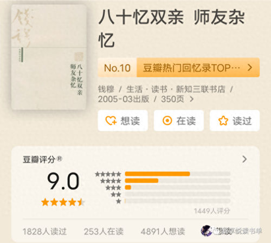Tap publisher 生活·读书·新知三联书店
Image resolution: width=271 pixels, height=243 pixels.
point(176,89)
